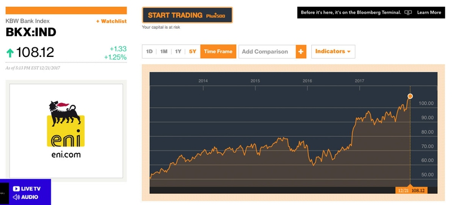Click the Audio speaker icon
The height and width of the screenshot is (205, 452).
pyautogui.click(x=16, y=197)
